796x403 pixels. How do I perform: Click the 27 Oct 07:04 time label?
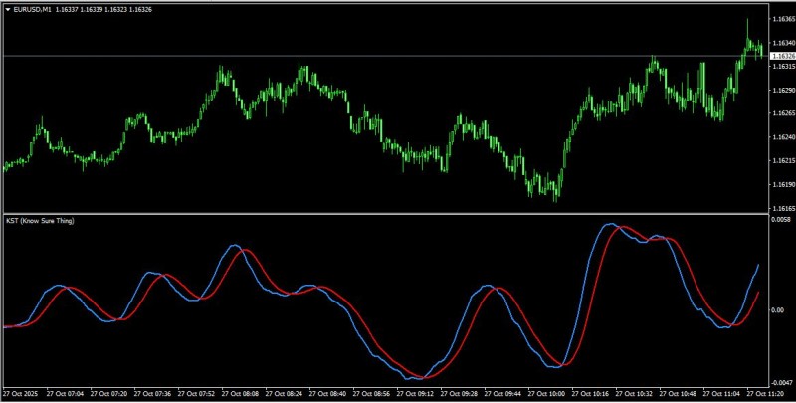coord(65,394)
